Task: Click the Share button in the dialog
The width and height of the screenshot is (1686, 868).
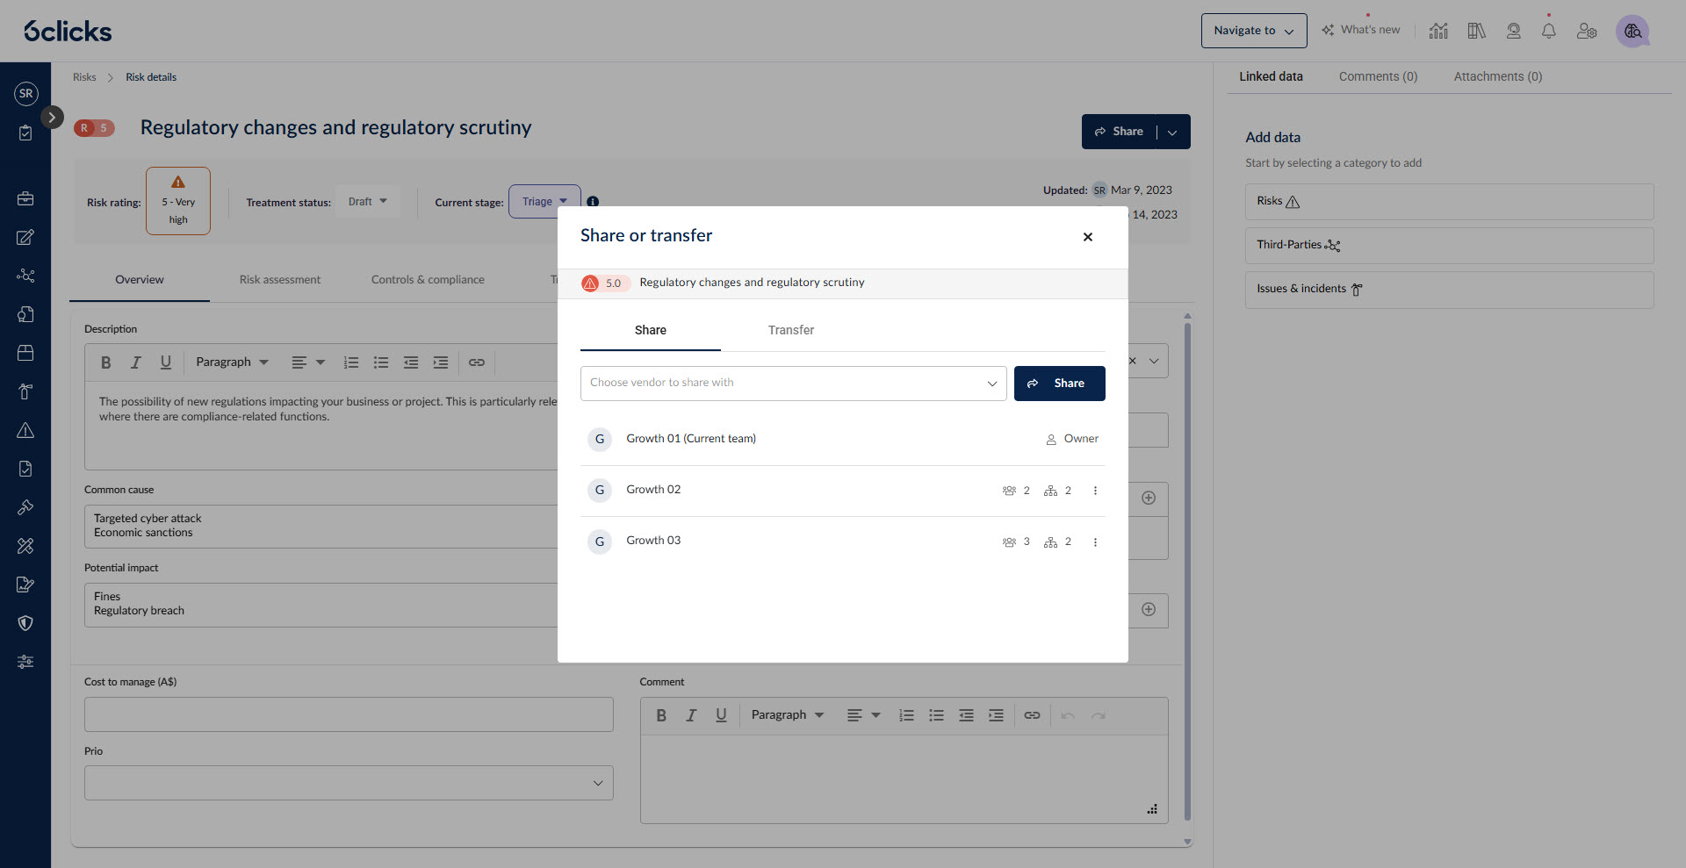Action: click(x=1059, y=384)
